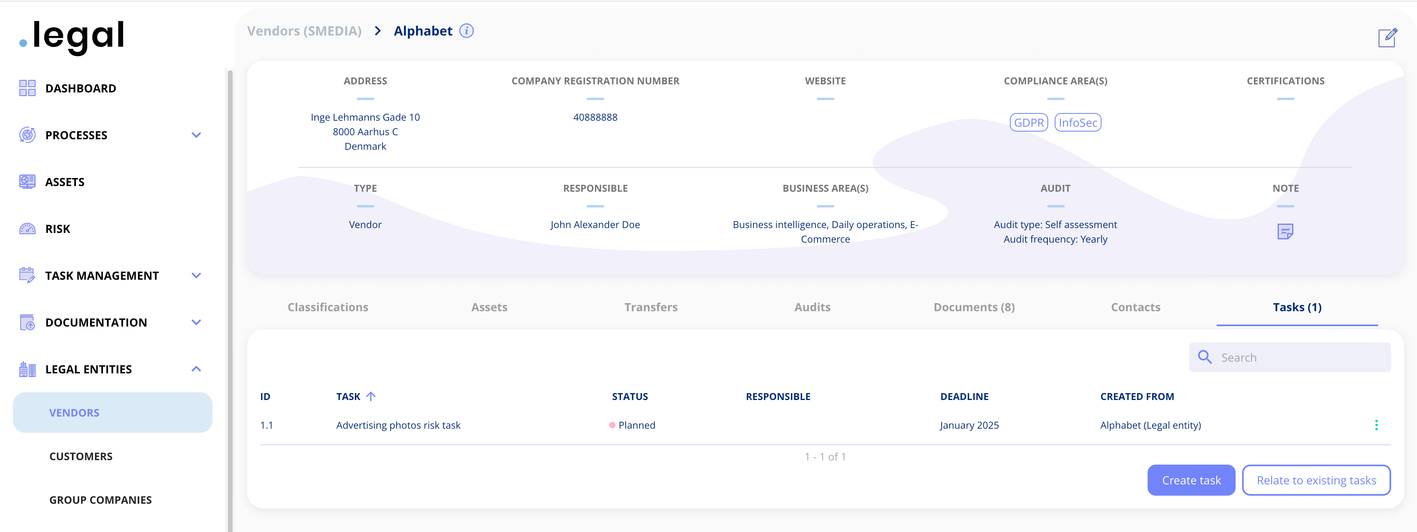Click the Task Management calendar icon
Screen dimensions: 1417x532
point(27,275)
